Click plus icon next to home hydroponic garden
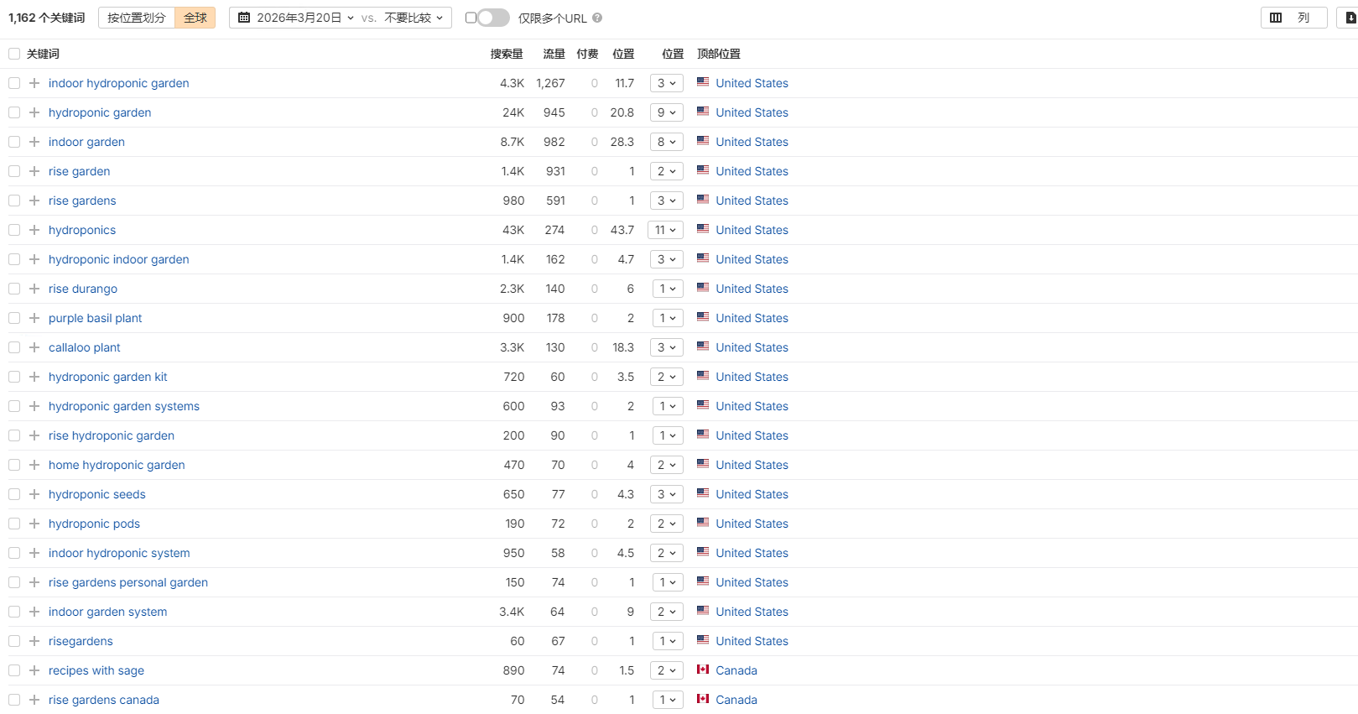 (x=34, y=465)
